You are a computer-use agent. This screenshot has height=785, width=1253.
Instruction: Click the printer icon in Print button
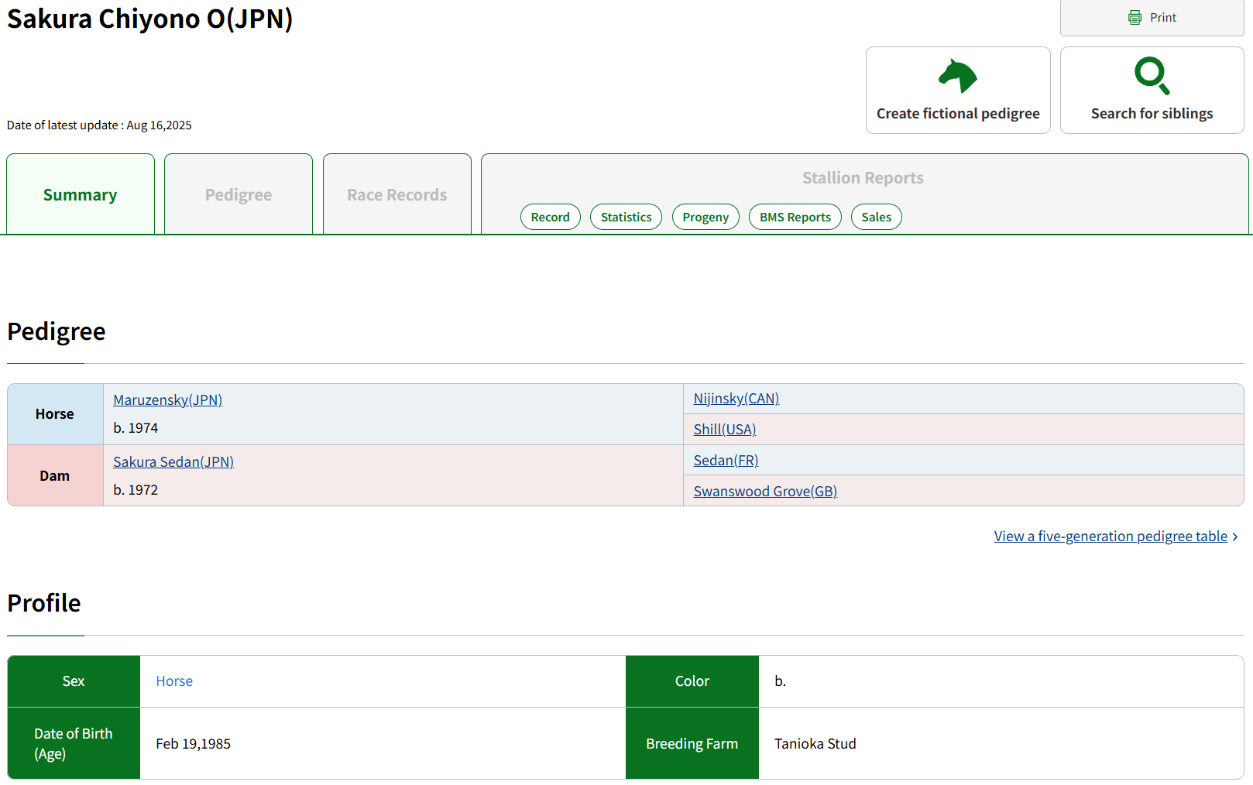pyautogui.click(x=1135, y=18)
